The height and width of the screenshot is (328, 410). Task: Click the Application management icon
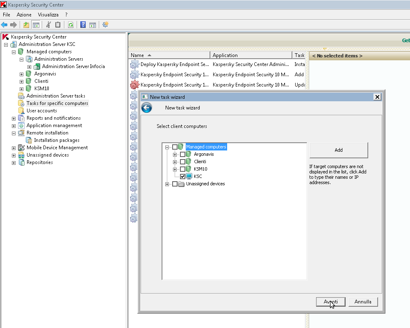[21, 125]
